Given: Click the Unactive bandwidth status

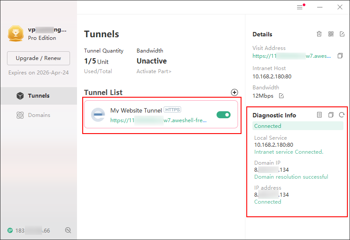Looking at the screenshot, I should tap(151, 61).
